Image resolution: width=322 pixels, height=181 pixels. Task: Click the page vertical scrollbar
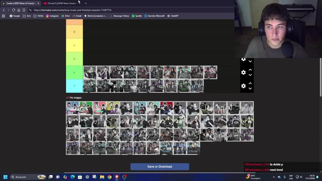pyautogui.click(x=321, y=77)
